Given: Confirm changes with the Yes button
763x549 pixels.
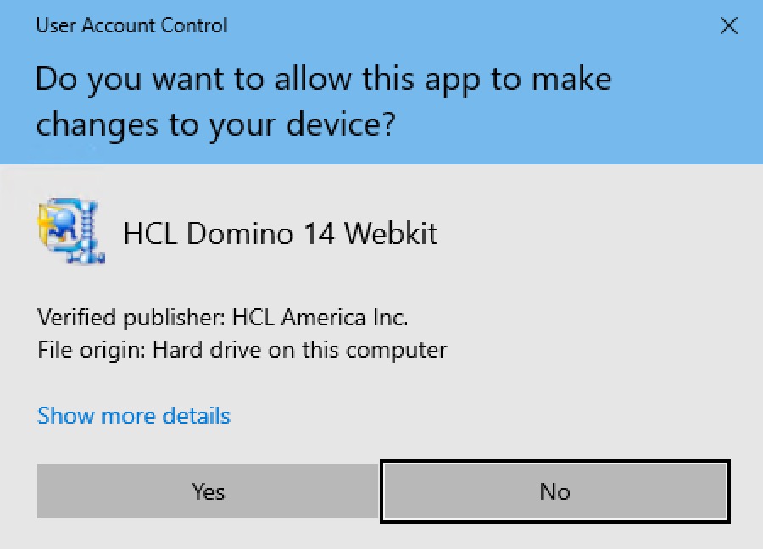Looking at the screenshot, I should tap(207, 491).
